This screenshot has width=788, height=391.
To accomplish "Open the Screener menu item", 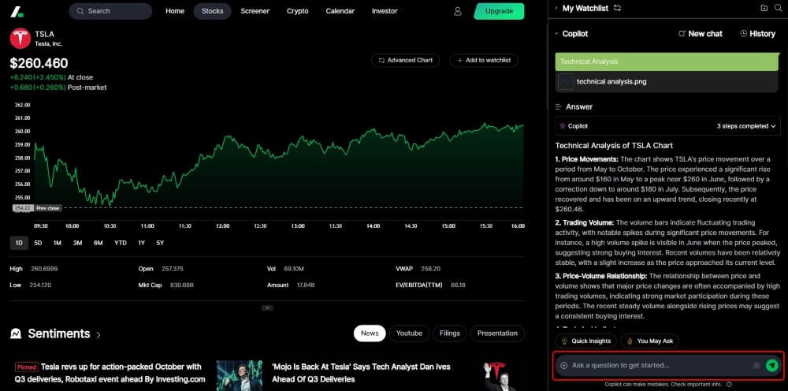I will click(x=255, y=11).
